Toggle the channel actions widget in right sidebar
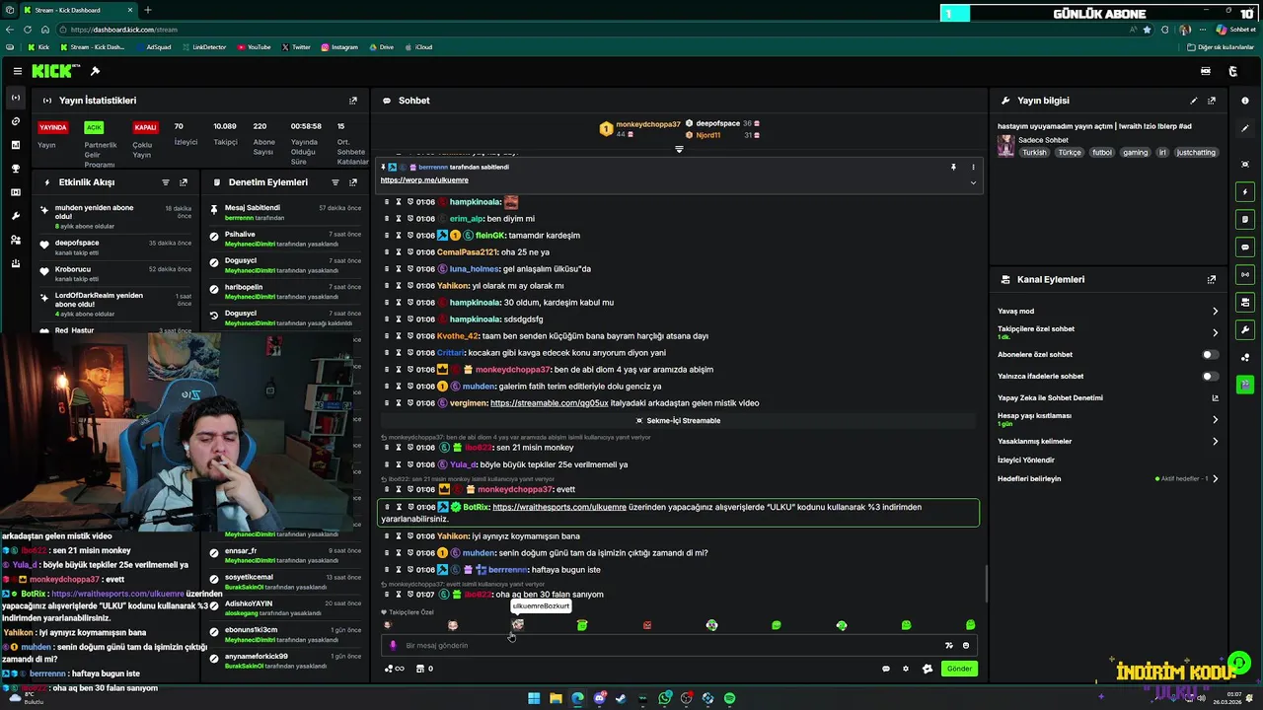1263x710 pixels. (x=1245, y=302)
